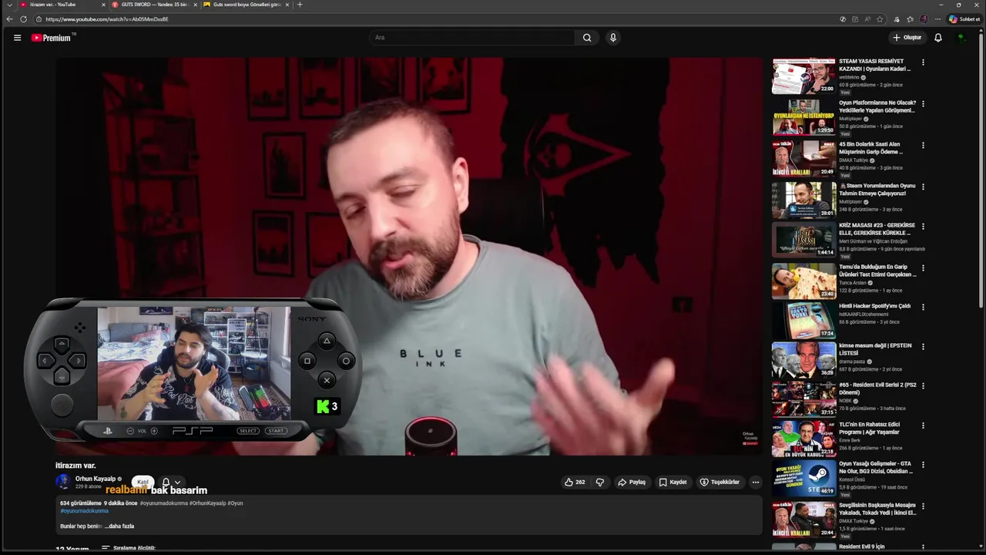Play Oyun Platformlarına Ne Olacak thumbnail
Viewport: 986px width, 555px height.
[803, 118]
